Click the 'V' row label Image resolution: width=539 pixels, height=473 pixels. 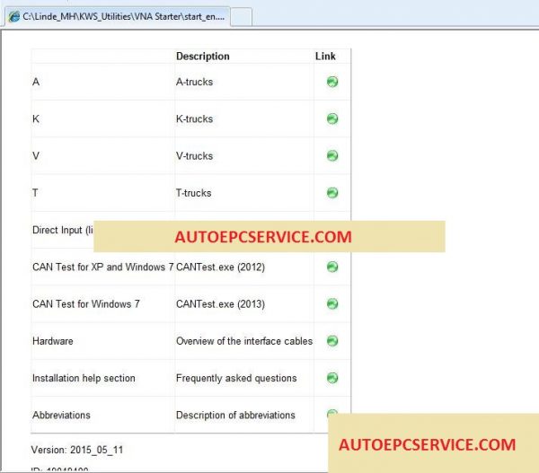pos(36,156)
